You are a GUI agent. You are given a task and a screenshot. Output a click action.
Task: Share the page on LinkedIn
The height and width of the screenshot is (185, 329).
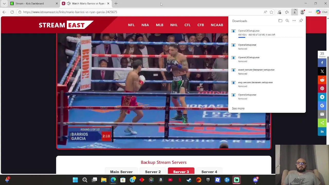322,131
